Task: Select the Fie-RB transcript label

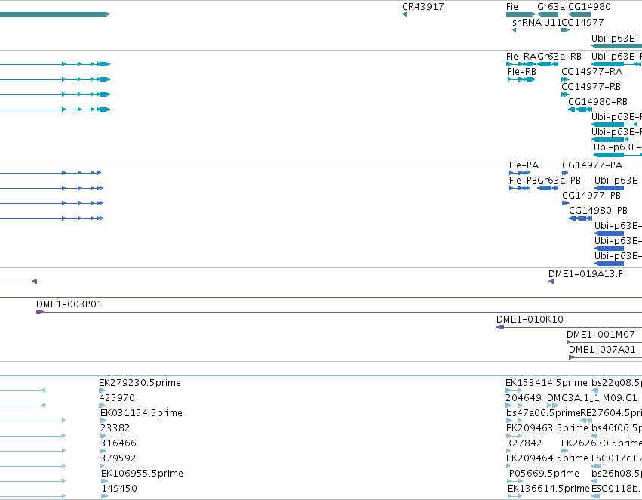Action: pos(521,71)
